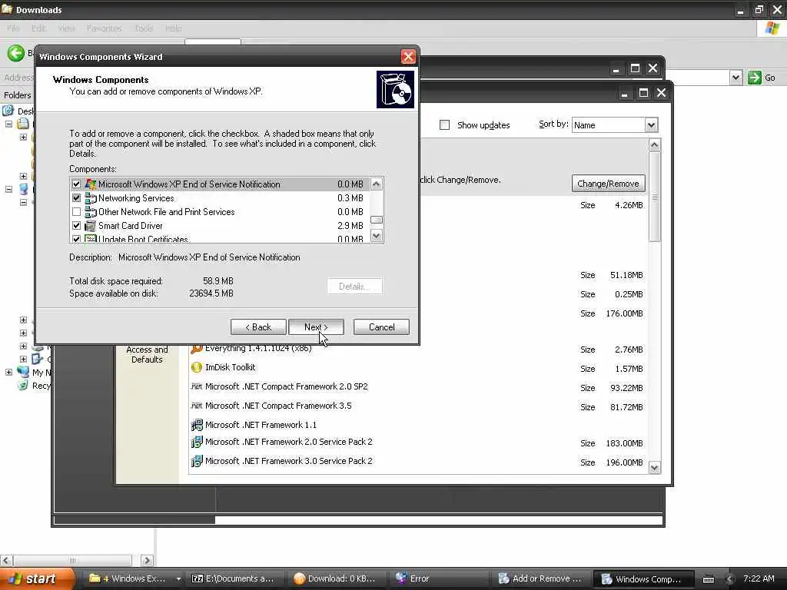
Task: Select Set Program Access and Defaults sidebar item
Action: pyautogui.click(x=147, y=354)
